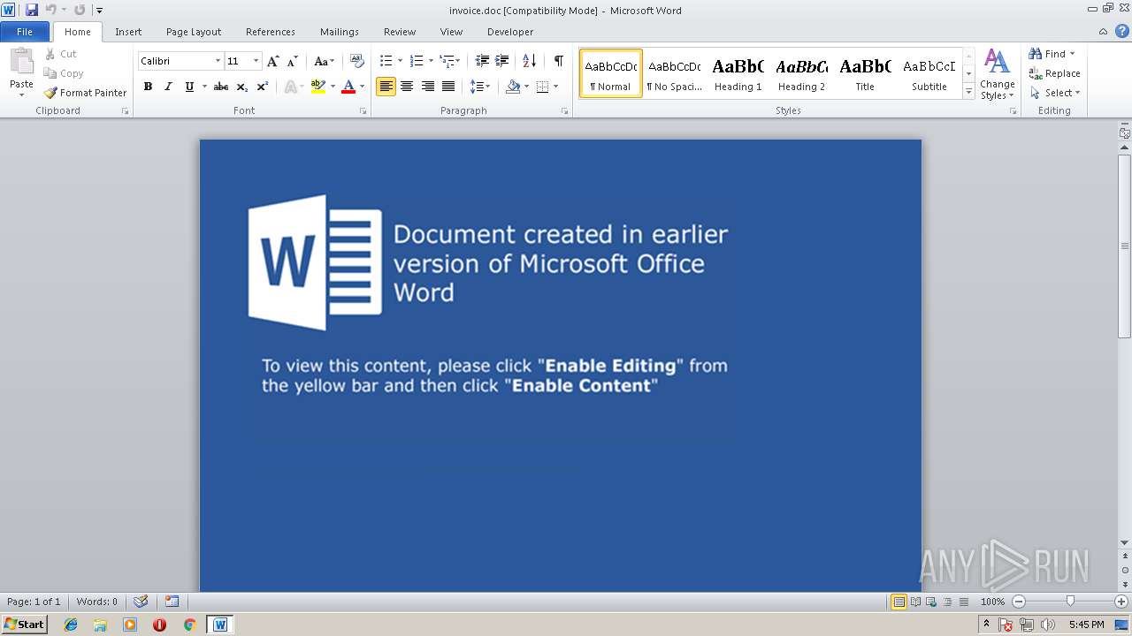Select the Format Painter tool
1132x636 pixels.
[x=85, y=93]
